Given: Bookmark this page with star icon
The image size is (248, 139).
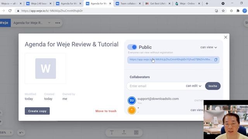Looking at the screenshot, I should coord(223,11).
